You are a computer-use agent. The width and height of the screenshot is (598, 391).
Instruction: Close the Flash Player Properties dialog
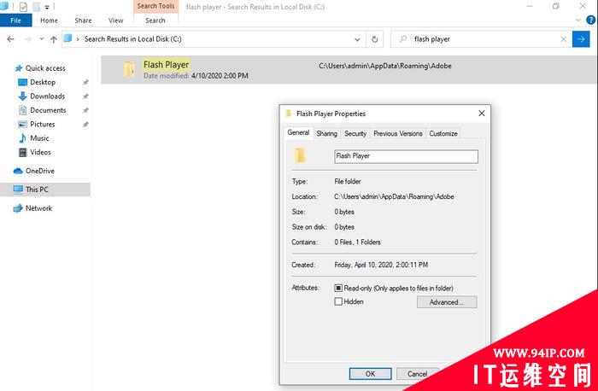(x=482, y=114)
